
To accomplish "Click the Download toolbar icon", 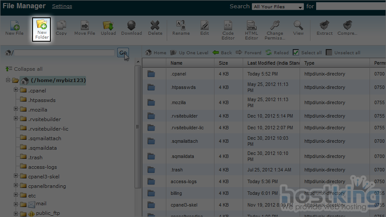I will (131, 28).
